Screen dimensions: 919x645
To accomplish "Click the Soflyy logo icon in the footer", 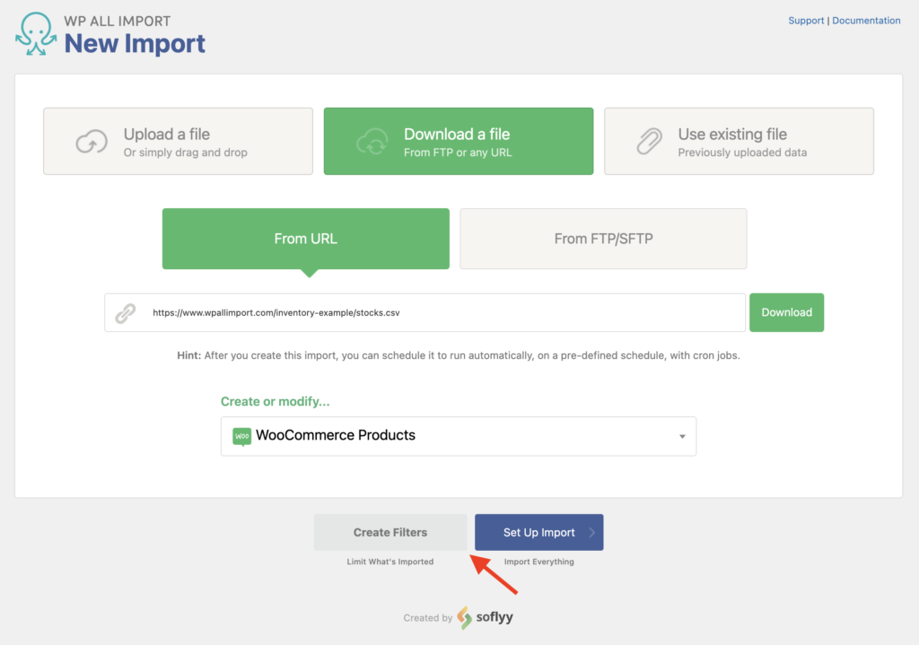I will click(x=462, y=617).
